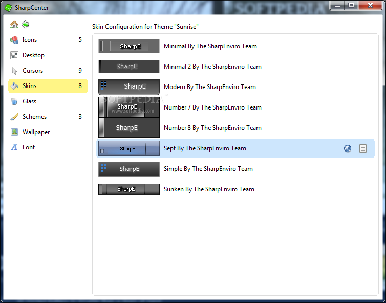Select the Simple skin preview thumbnail
This screenshot has height=303, width=386.
(x=128, y=169)
